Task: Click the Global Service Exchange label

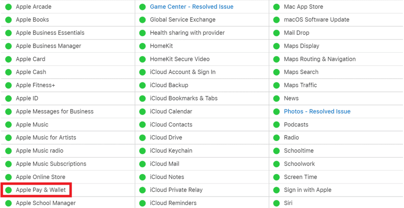Action: [183, 20]
